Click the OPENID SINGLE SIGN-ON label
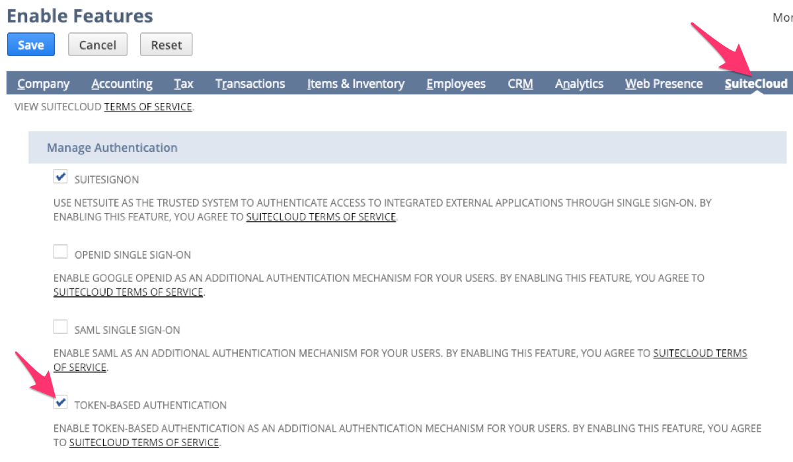The image size is (793, 462). 133,255
